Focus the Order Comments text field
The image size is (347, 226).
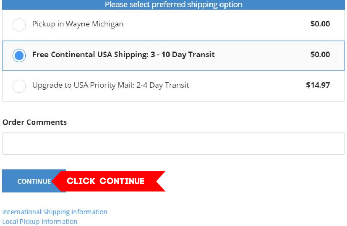click(x=173, y=144)
